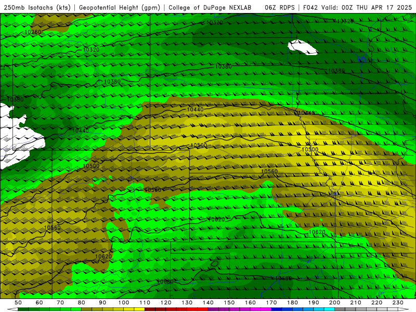
Task: Click the 100 value on the color scale
Action: coord(124,303)
